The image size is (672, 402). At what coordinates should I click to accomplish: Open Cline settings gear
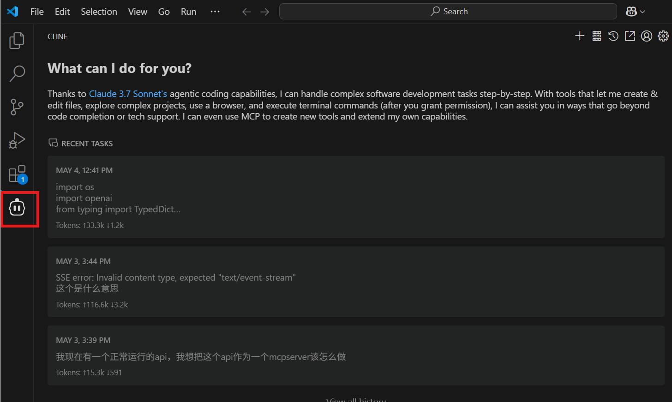point(663,36)
